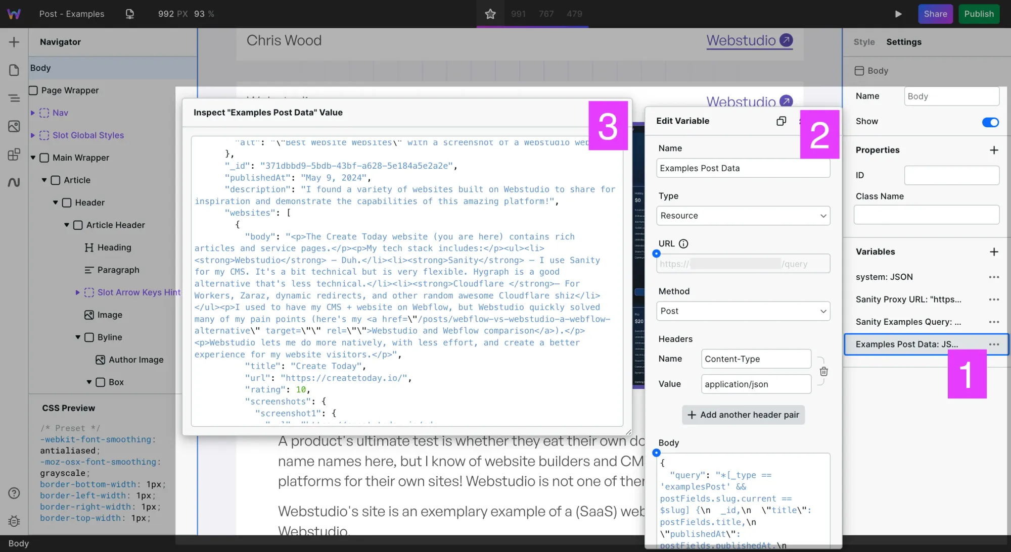1011x552 pixels.
Task: Open the Pages panel in the left toolbar
Action: coord(14,70)
